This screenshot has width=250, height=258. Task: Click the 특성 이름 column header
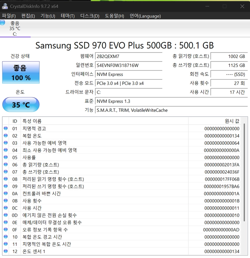point(105,121)
